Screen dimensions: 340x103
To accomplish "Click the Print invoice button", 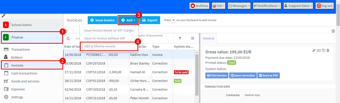I will tap(217, 75).
